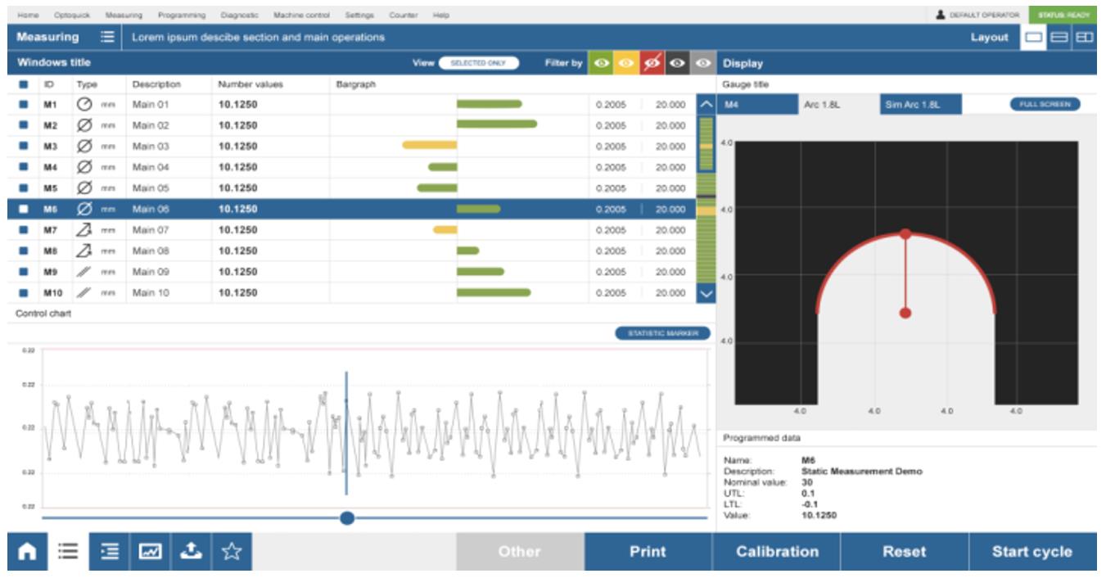Toggle the green eye filter

(x=601, y=63)
